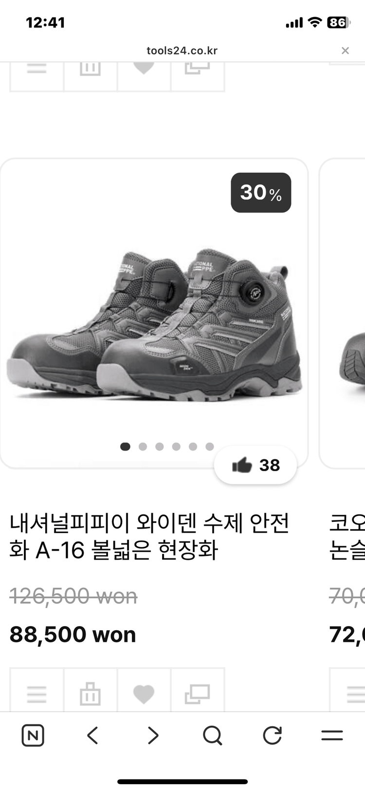Open product in new window icon below price
The height and width of the screenshot is (792, 365).
tap(198, 693)
